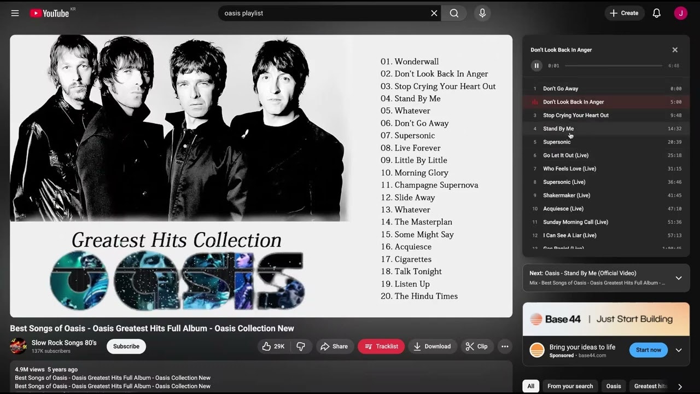Image resolution: width=700 pixels, height=394 pixels.
Task: Dislike the video
Action: (301, 346)
